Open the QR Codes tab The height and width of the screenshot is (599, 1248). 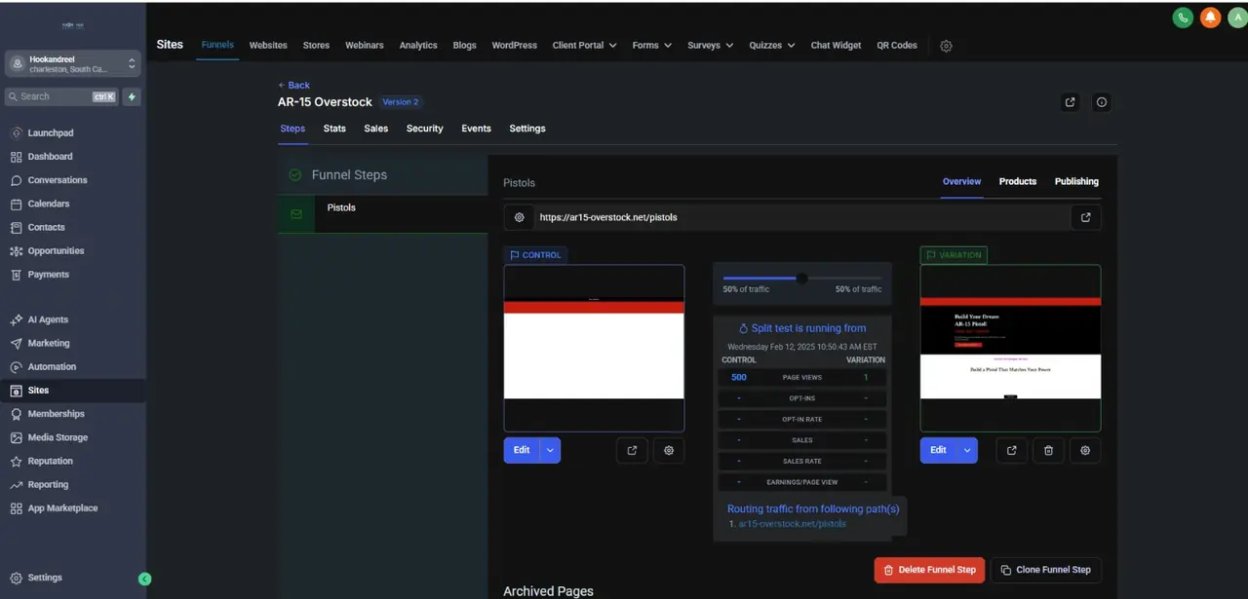click(x=897, y=46)
